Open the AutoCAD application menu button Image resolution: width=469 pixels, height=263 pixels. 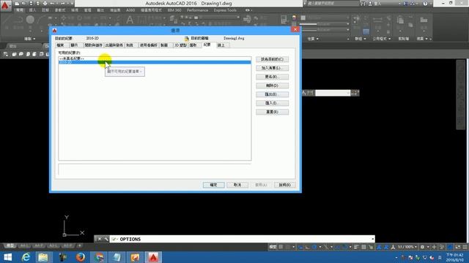pos(5,6)
